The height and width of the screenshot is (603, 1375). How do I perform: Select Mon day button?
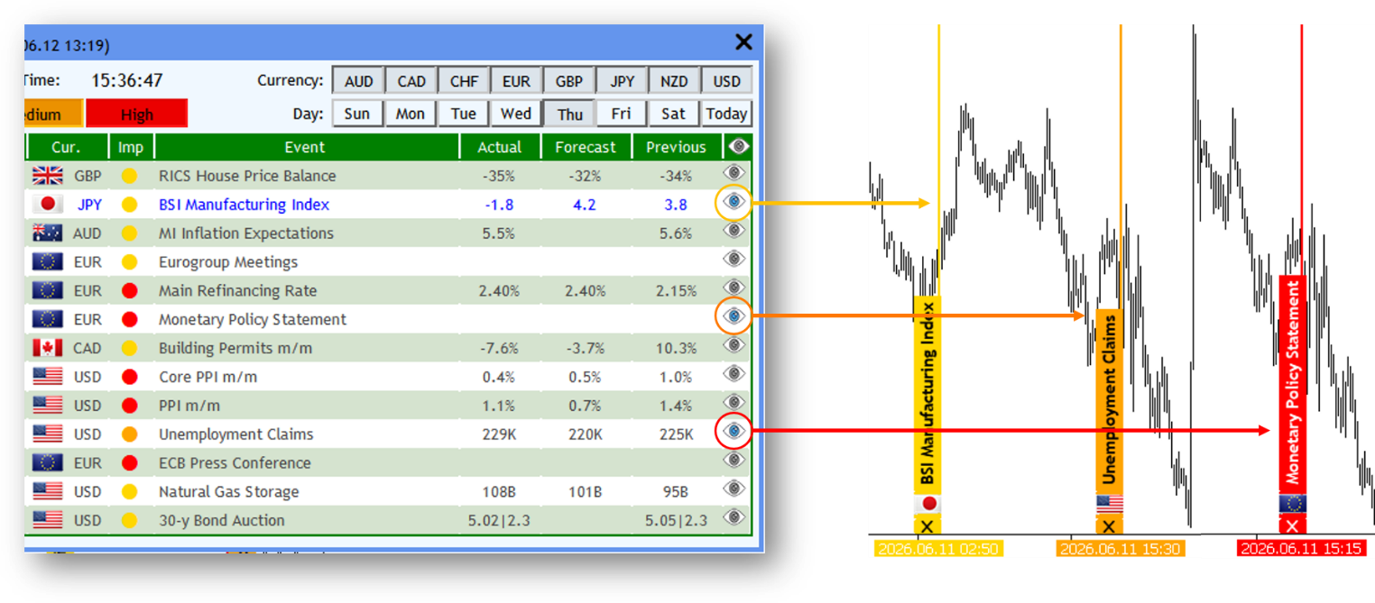point(411,114)
